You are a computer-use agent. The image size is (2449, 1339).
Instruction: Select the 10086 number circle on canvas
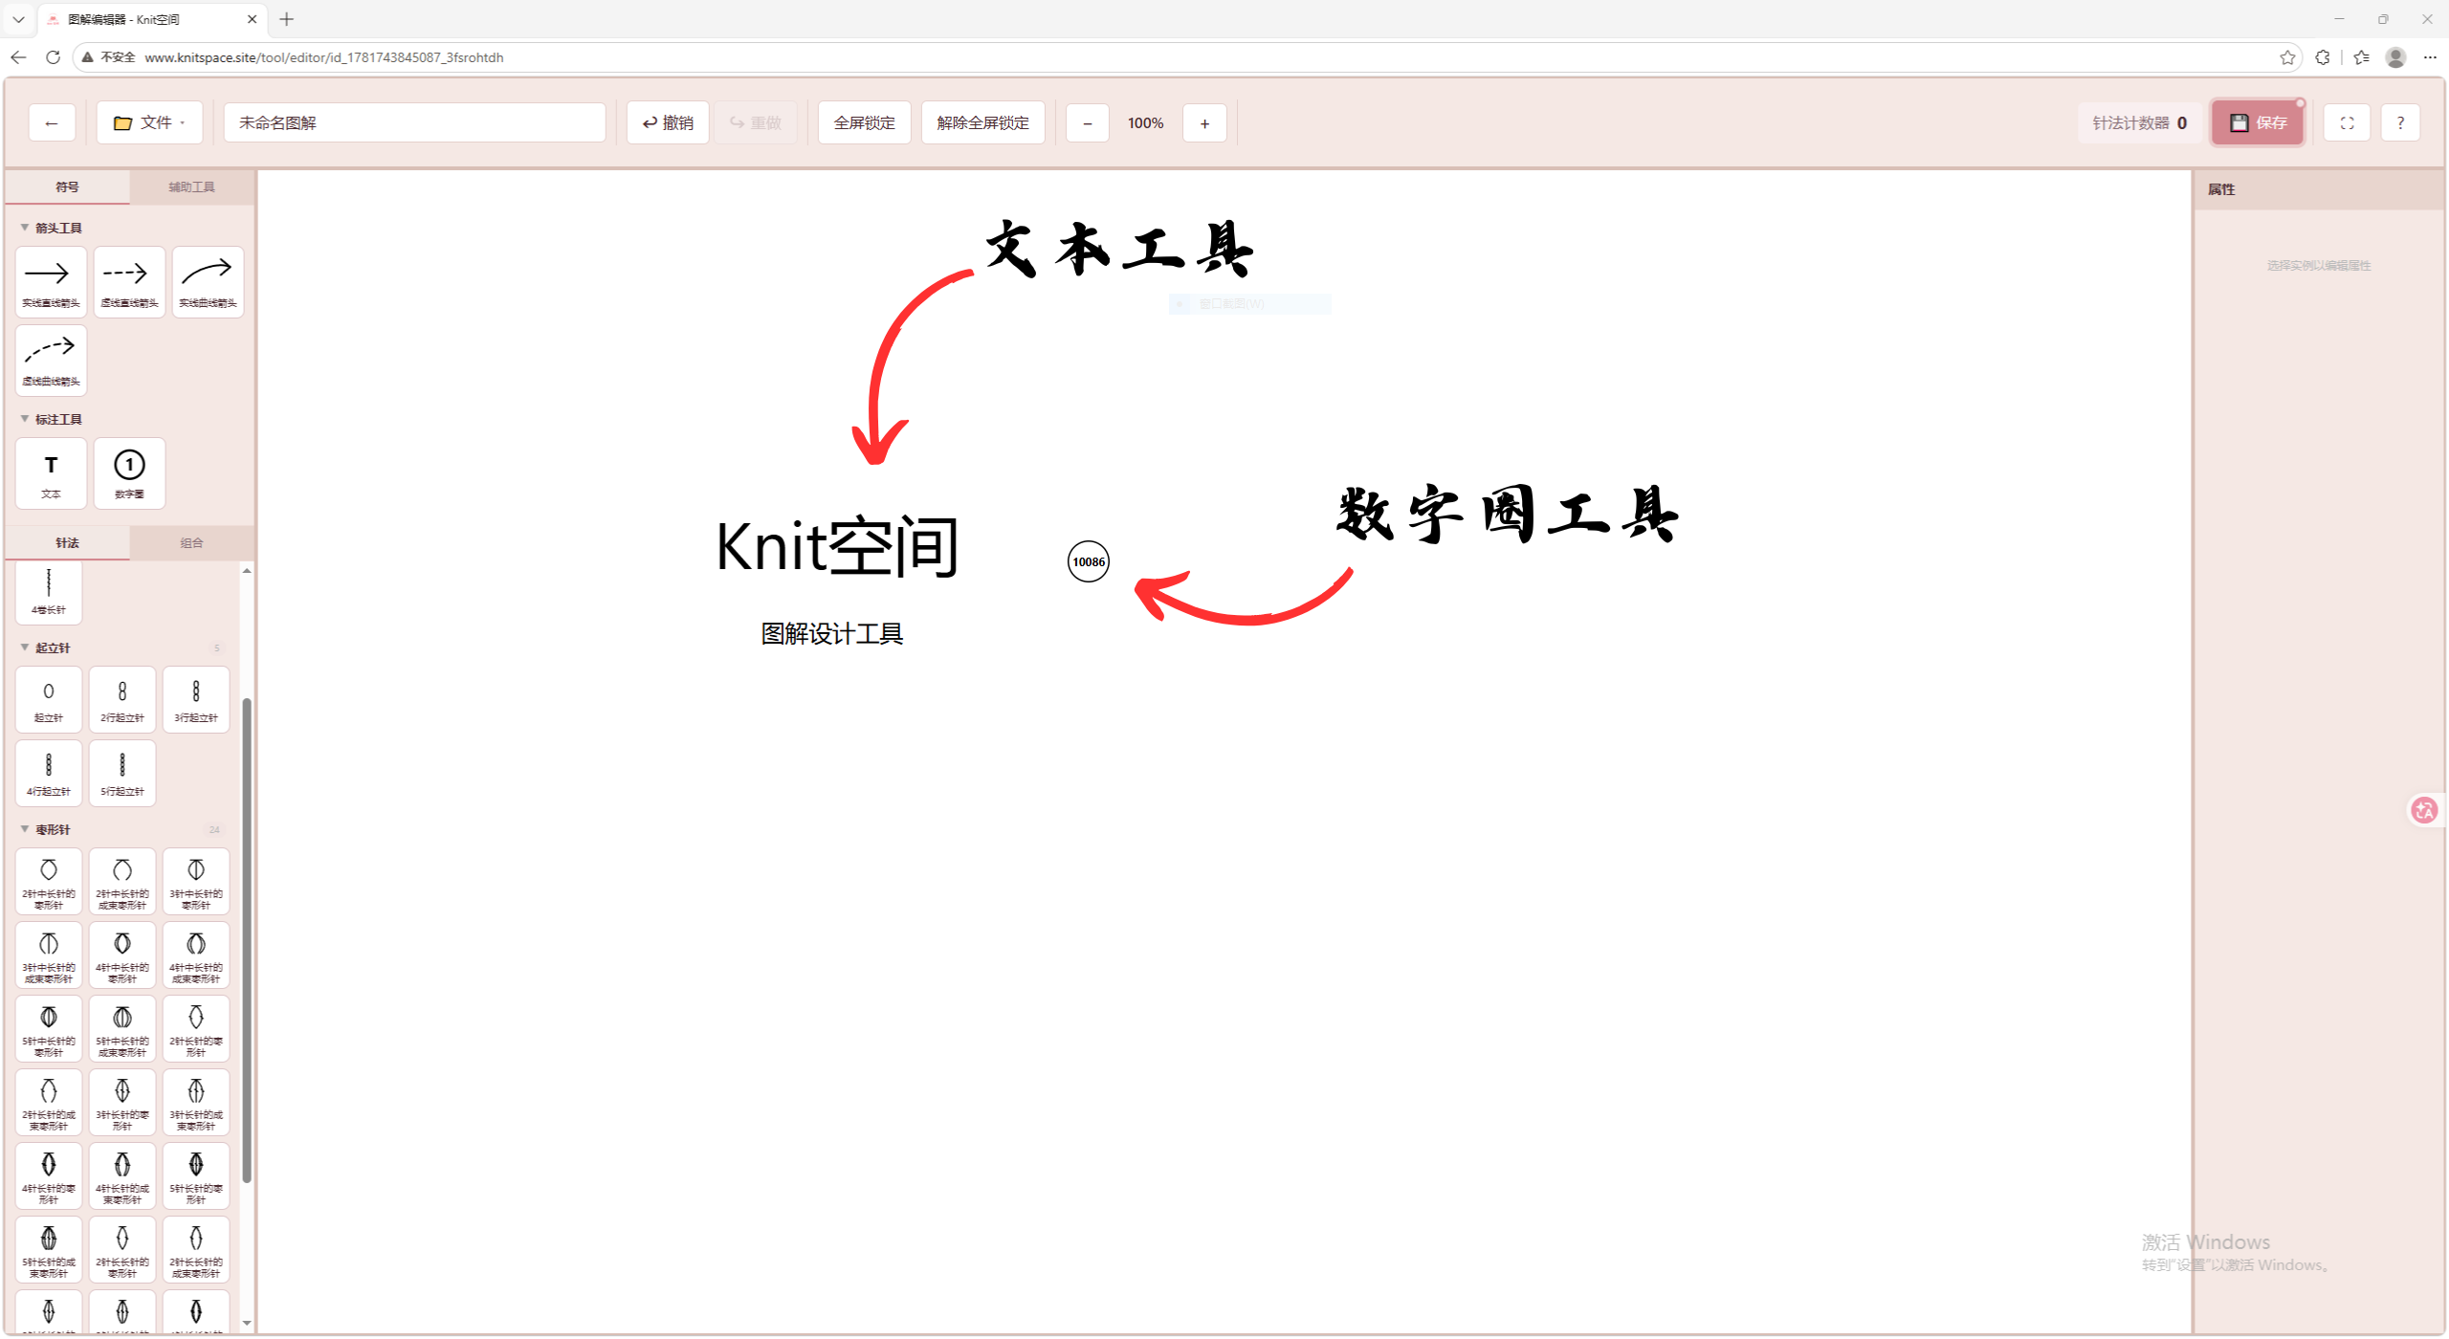click(x=1089, y=561)
